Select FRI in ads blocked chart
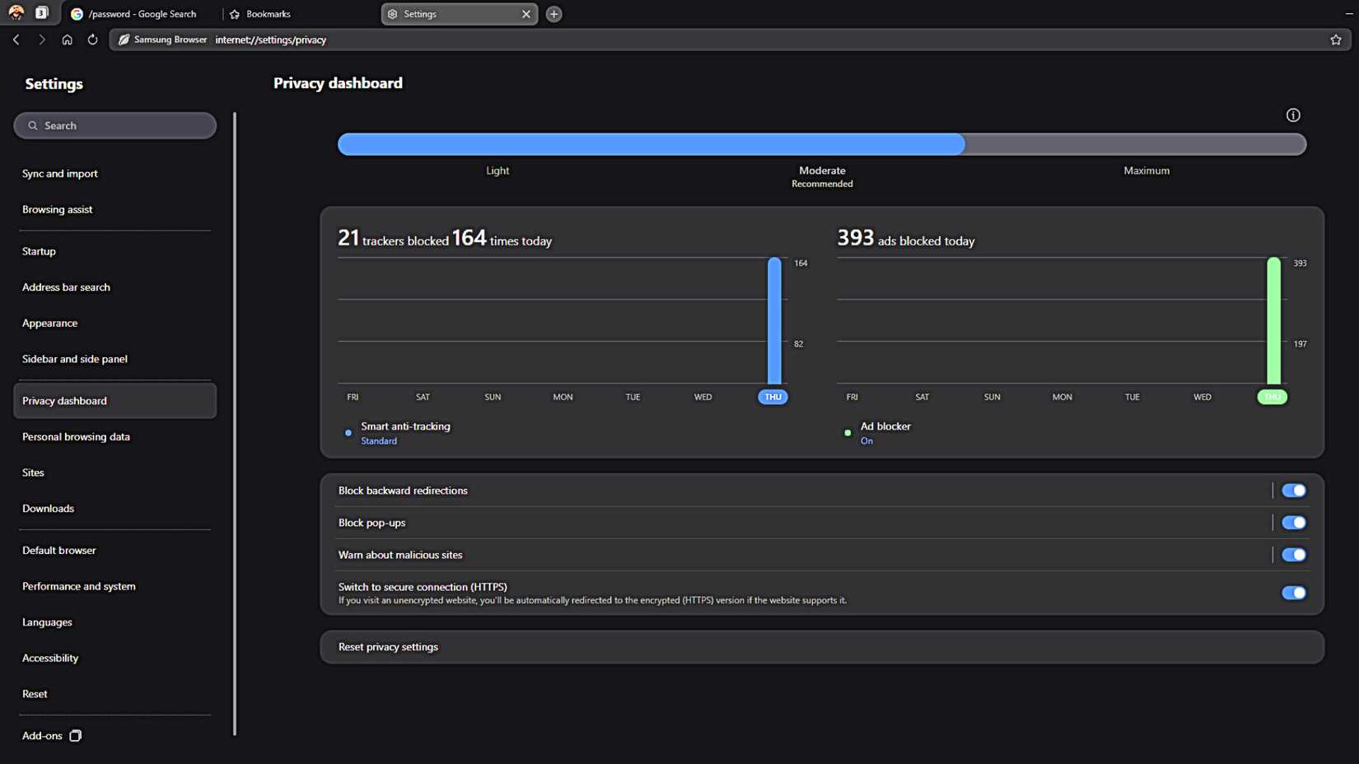The height and width of the screenshot is (764, 1359). pyautogui.click(x=852, y=397)
